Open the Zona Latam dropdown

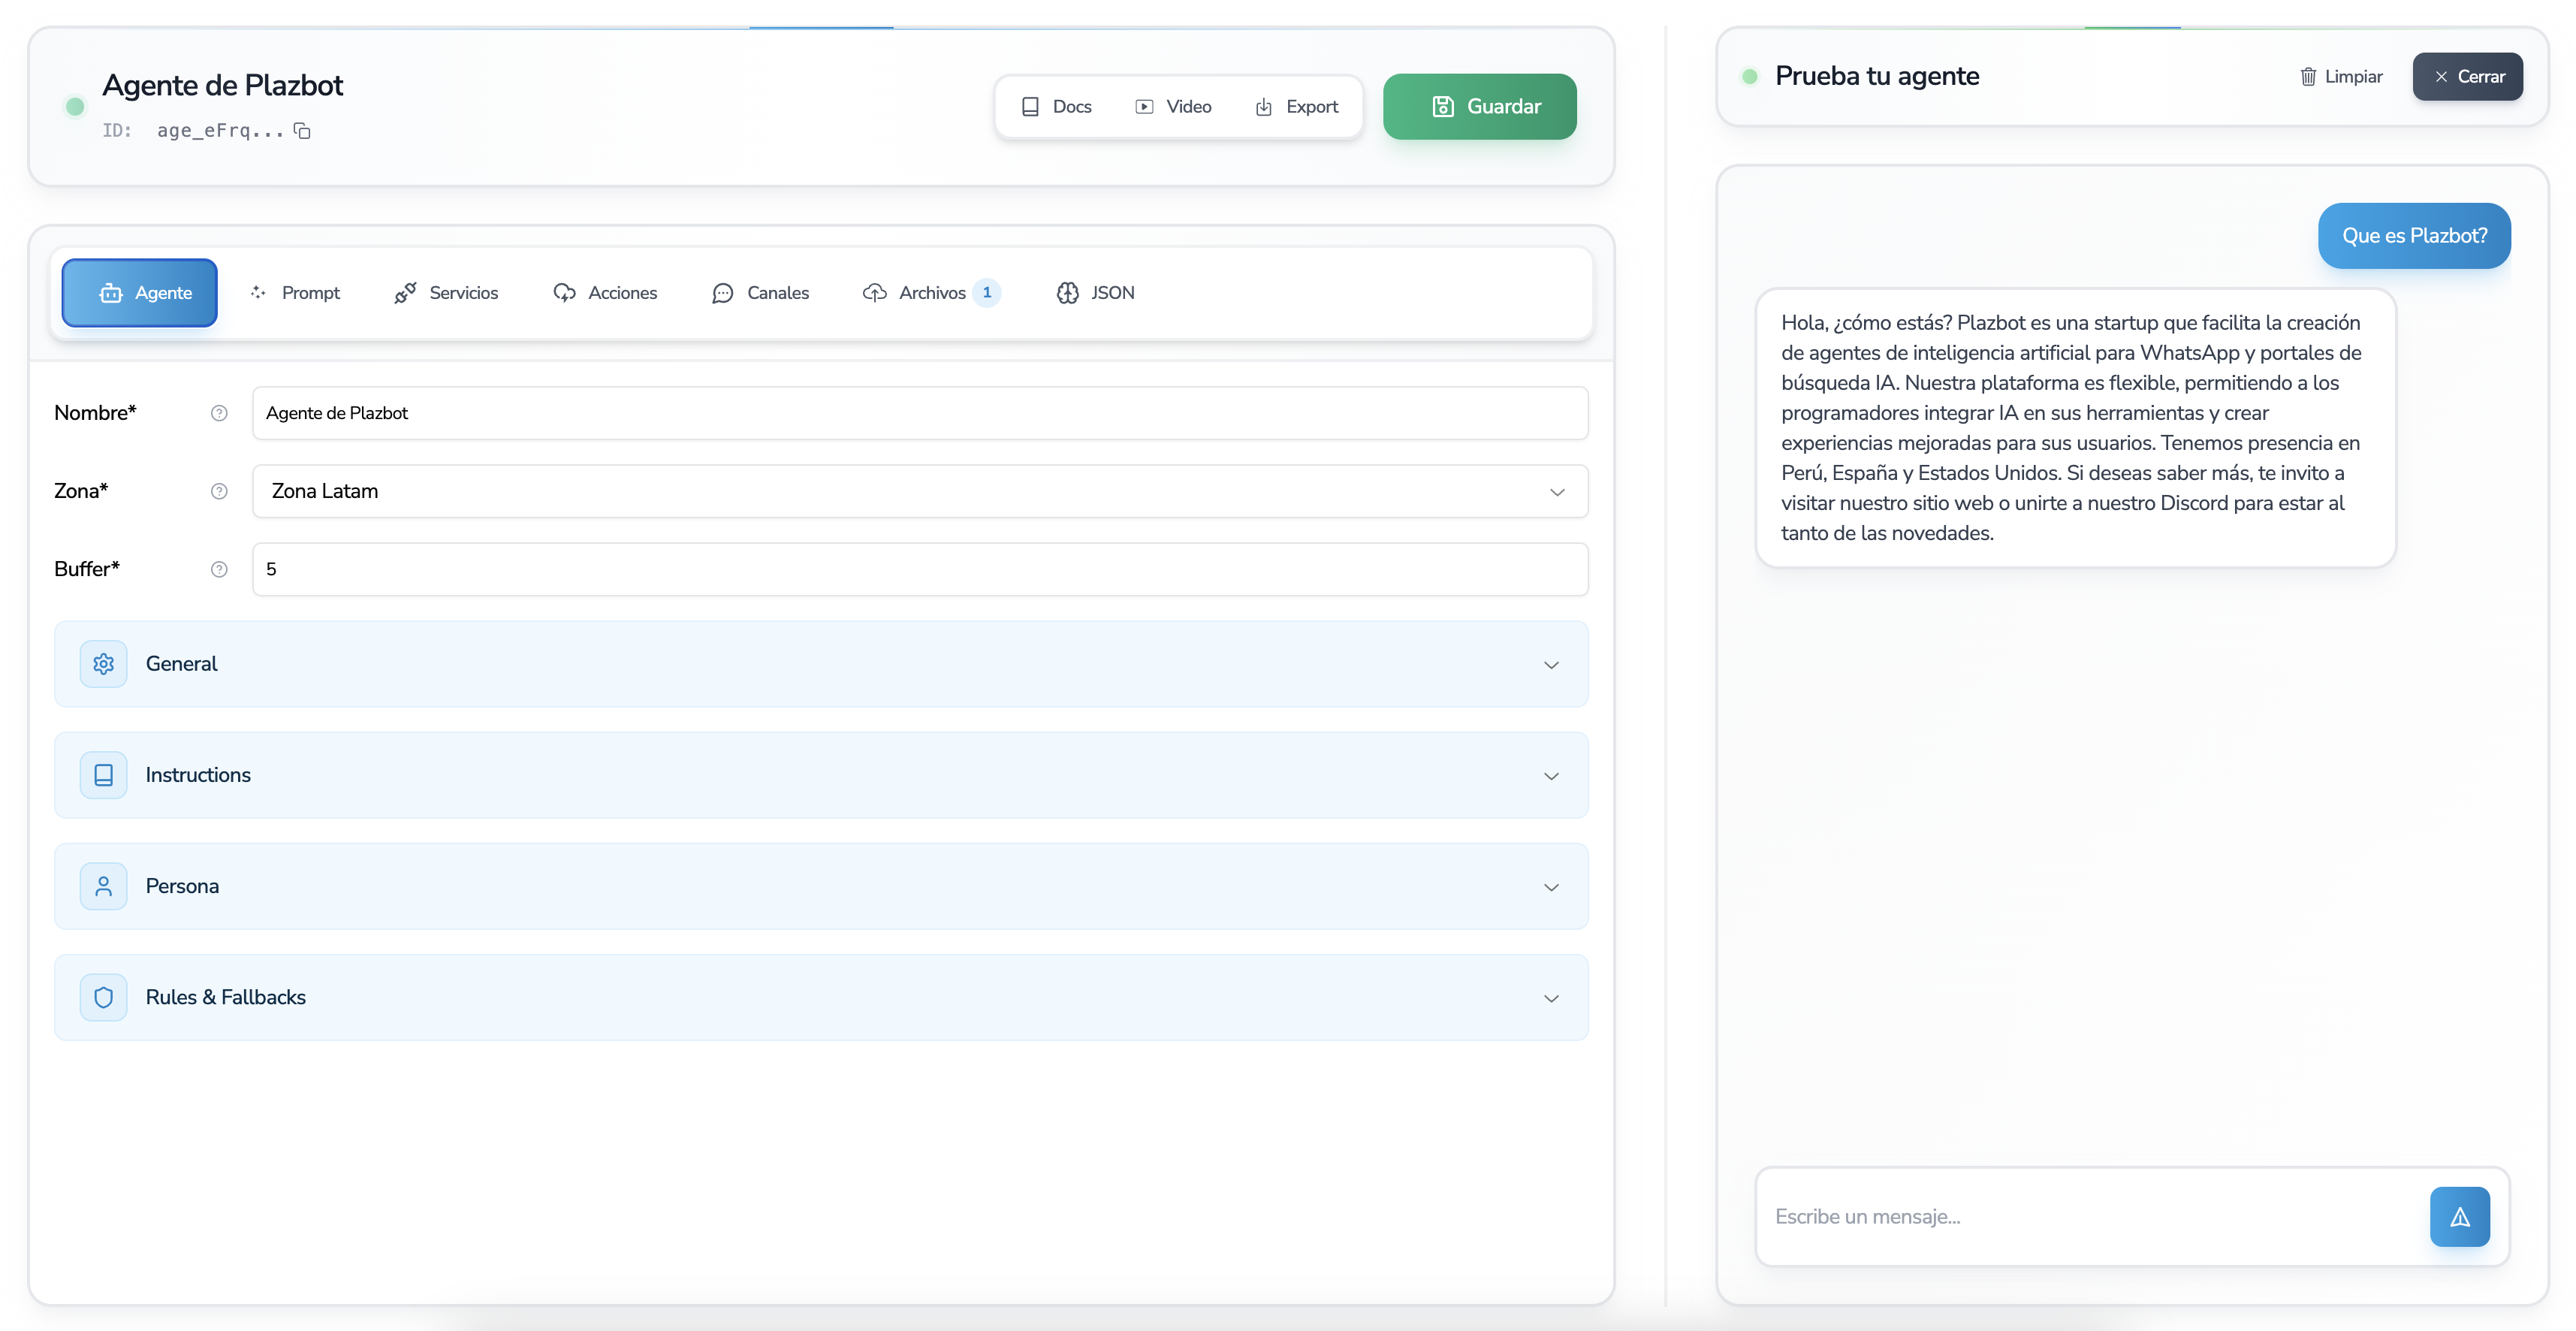coord(919,491)
